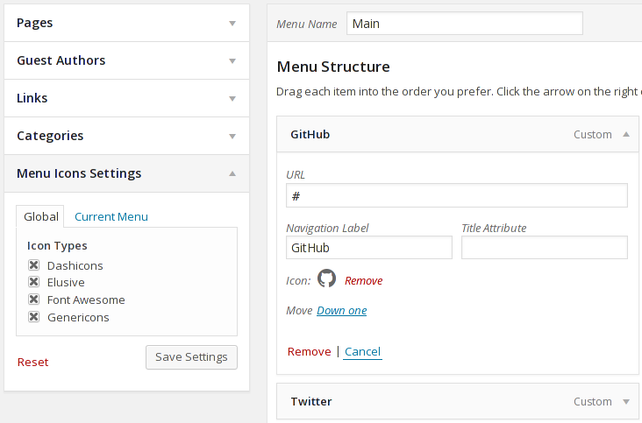Screen dimensions: 642x423
Task: Expand the Categories panel
Action: [232, 137]
